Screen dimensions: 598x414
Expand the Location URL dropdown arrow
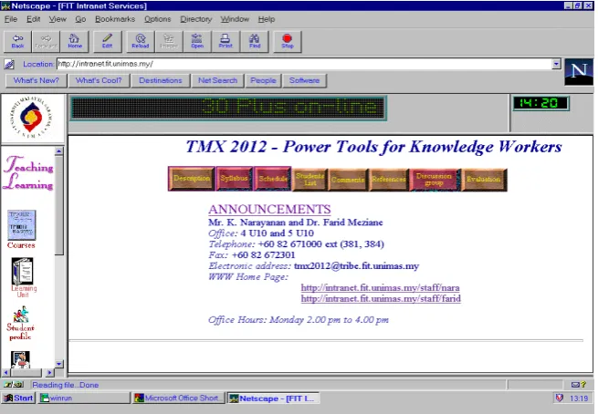(556, 64)
